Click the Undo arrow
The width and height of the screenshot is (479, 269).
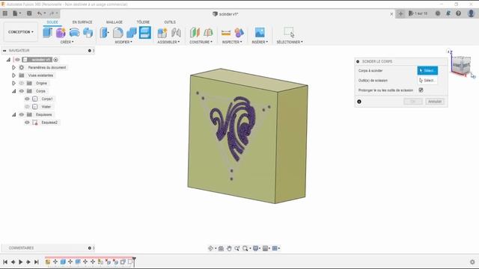[40, 13]
